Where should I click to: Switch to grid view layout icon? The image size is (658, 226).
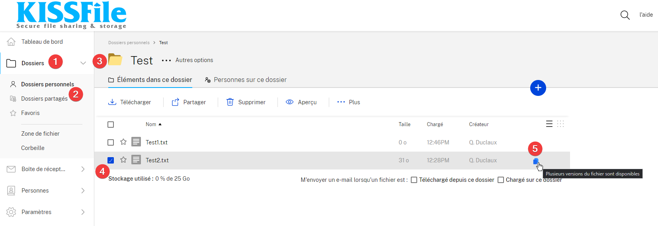click(x=560, y=124)
